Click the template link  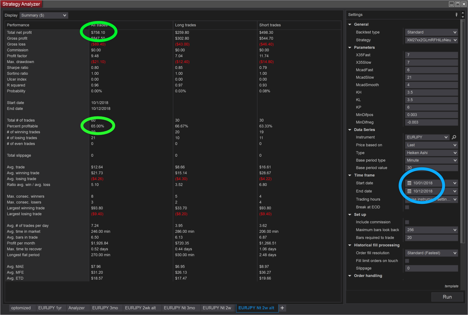(451, 286)
